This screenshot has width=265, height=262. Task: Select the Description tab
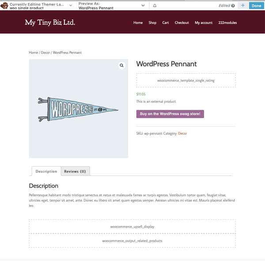pos(46,171)
